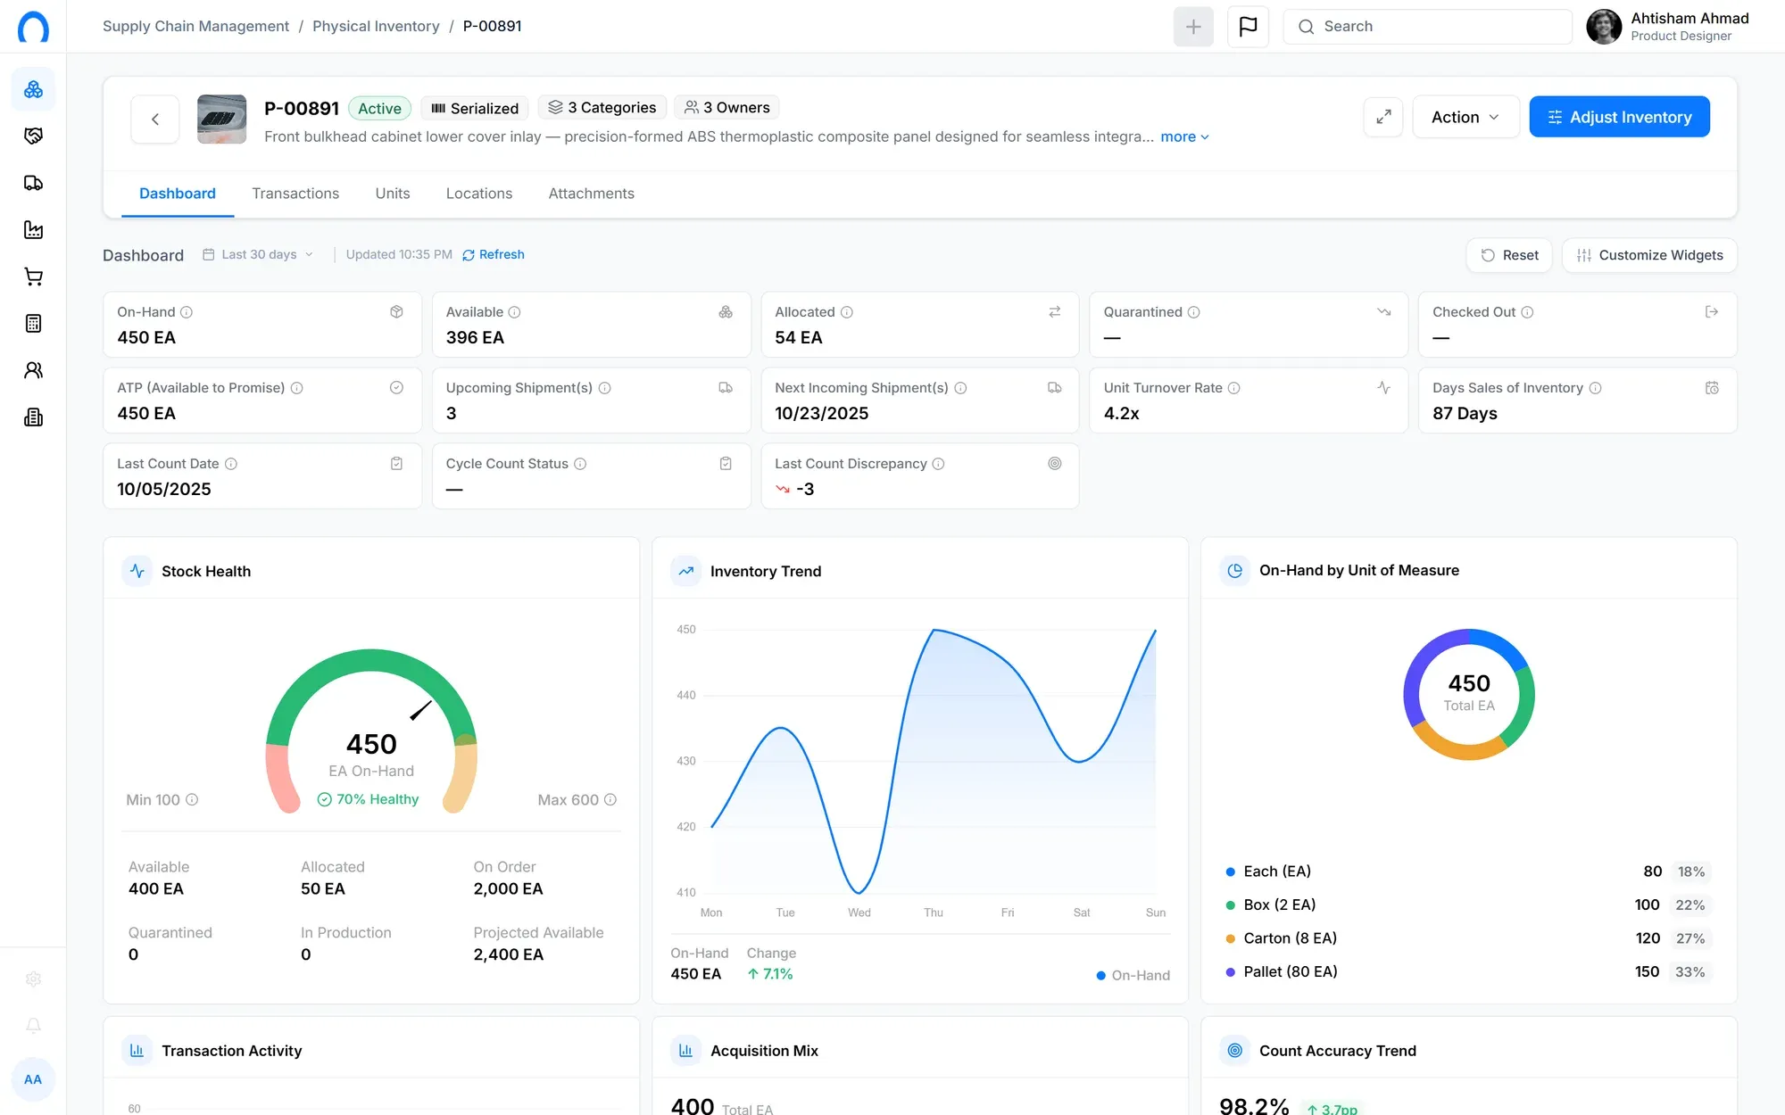Switch to the Units tab
The width and height of the screenshot is (1785, 1115).
coord(393,194)
